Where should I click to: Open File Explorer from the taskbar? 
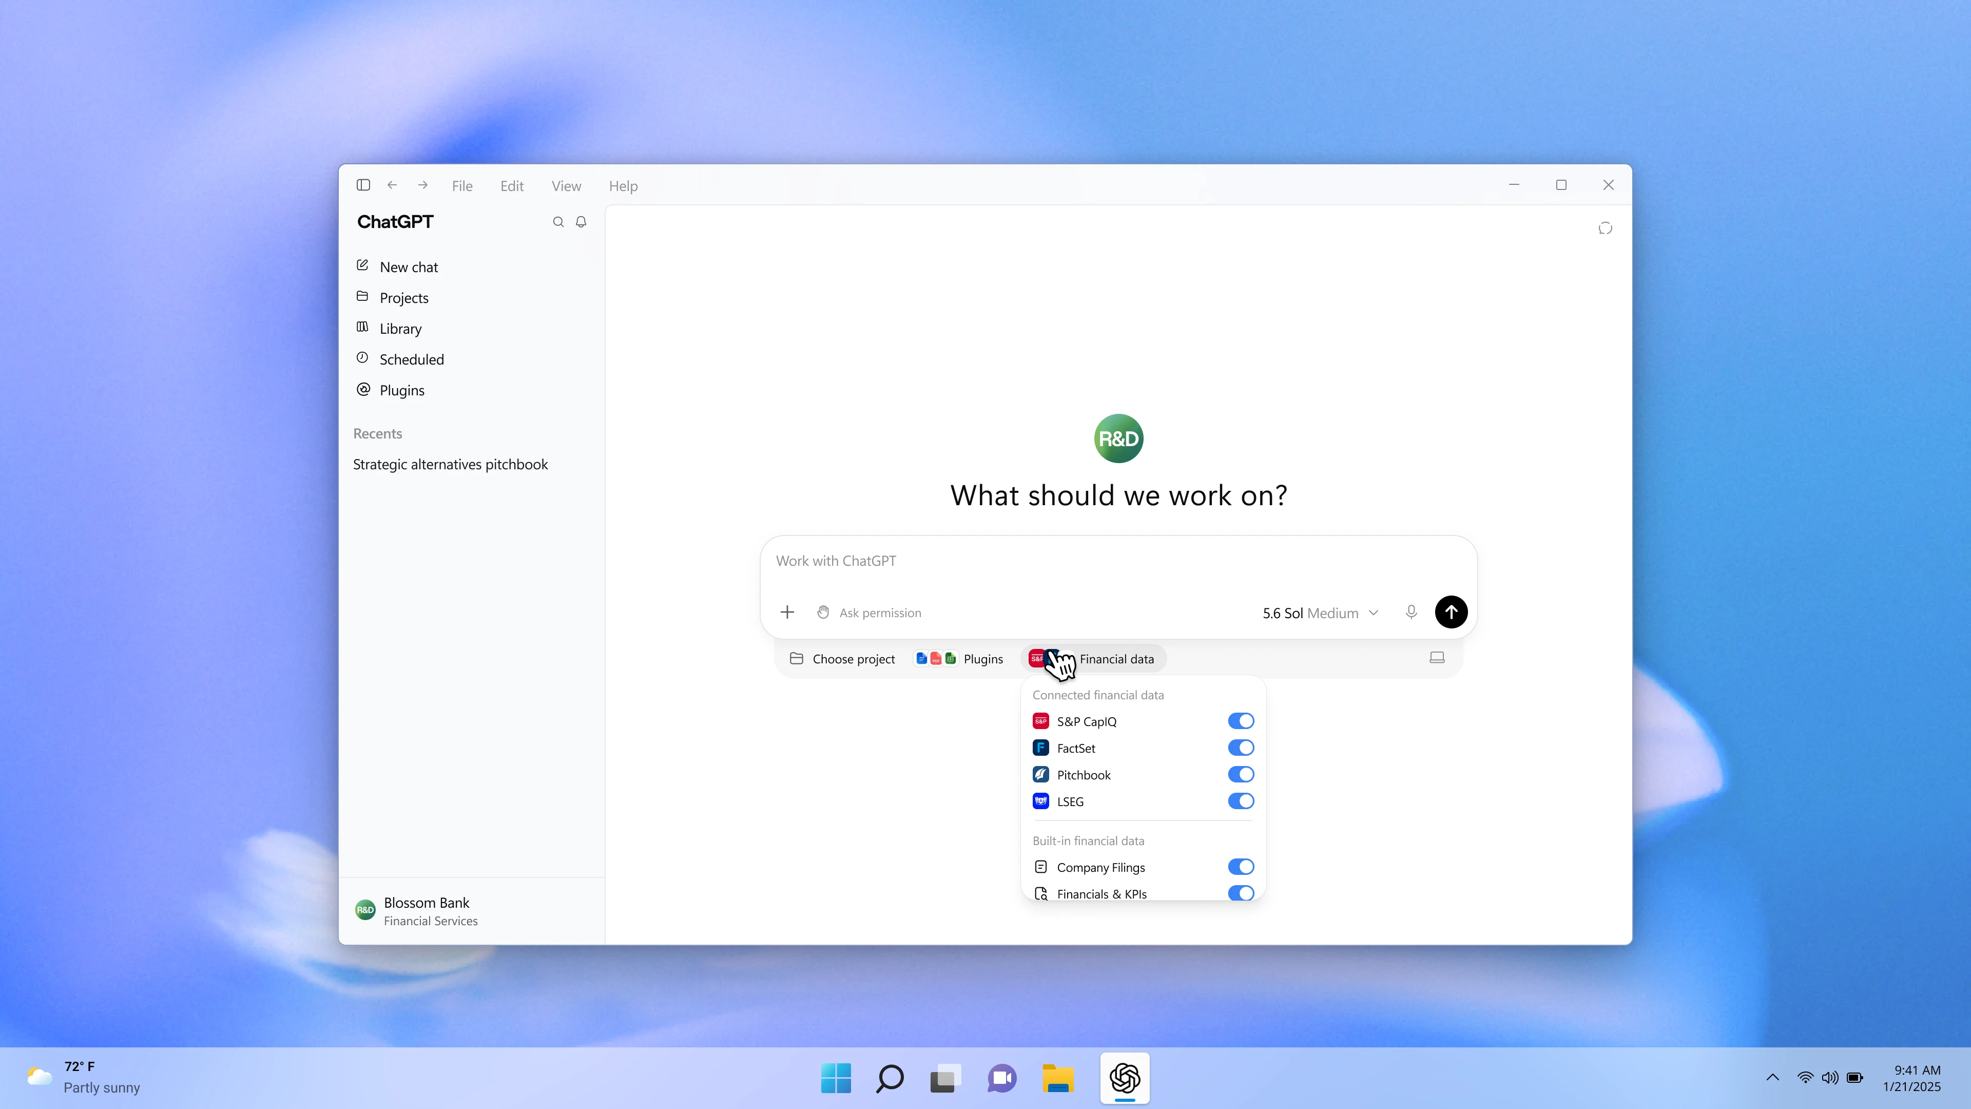(x=1058, y=1078)
